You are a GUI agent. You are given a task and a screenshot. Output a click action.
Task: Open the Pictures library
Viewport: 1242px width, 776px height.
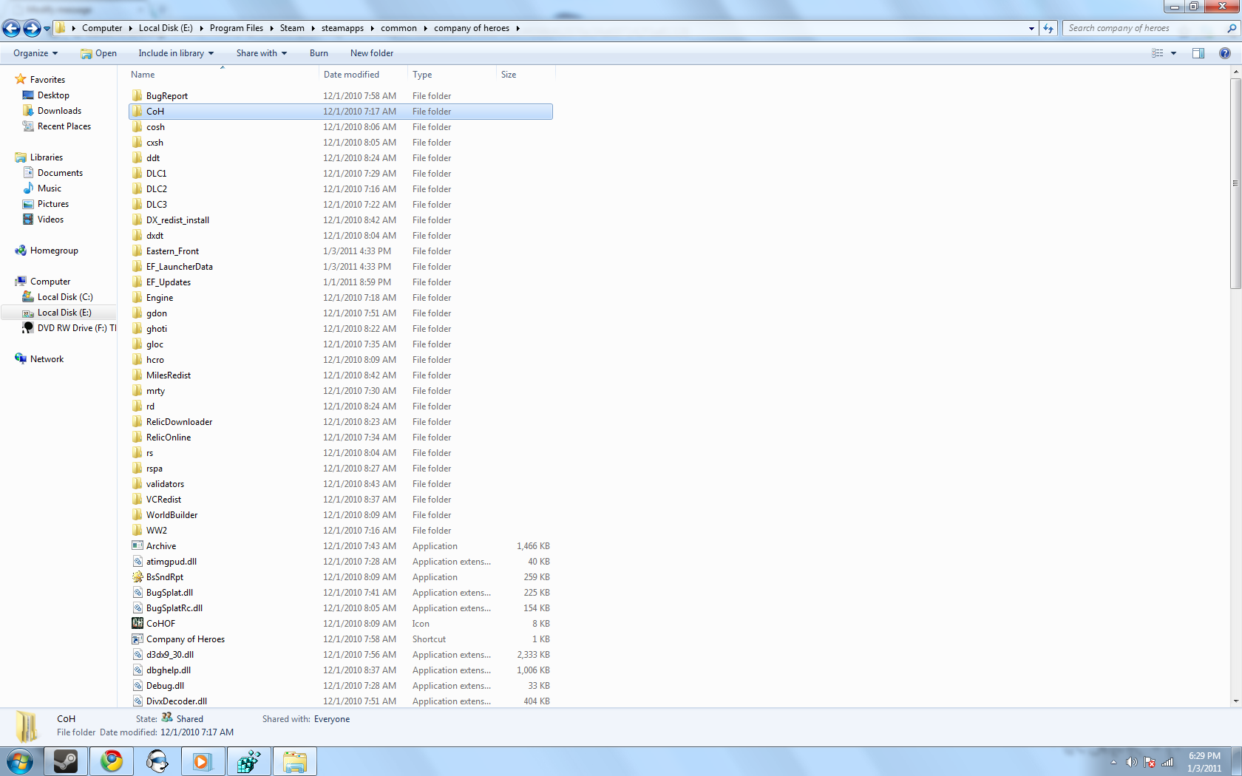click(53, 204)
